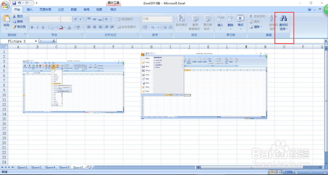Apply percent style
The width and height of the screenshot is (328, 175).
(153, 27)
